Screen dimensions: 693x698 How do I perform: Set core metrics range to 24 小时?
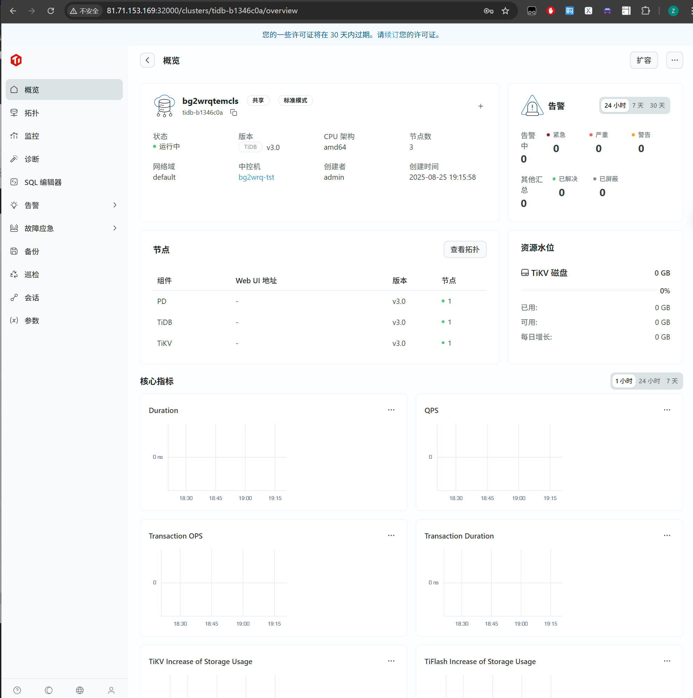click(x=649, y=381)
